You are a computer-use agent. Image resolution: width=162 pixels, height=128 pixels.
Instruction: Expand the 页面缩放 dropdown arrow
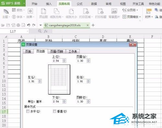140,17
